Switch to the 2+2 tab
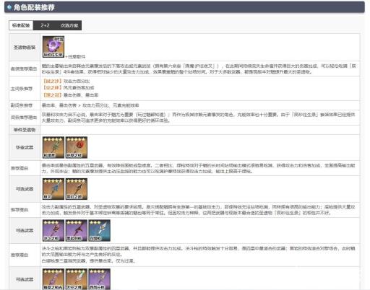 click(45, 25)
